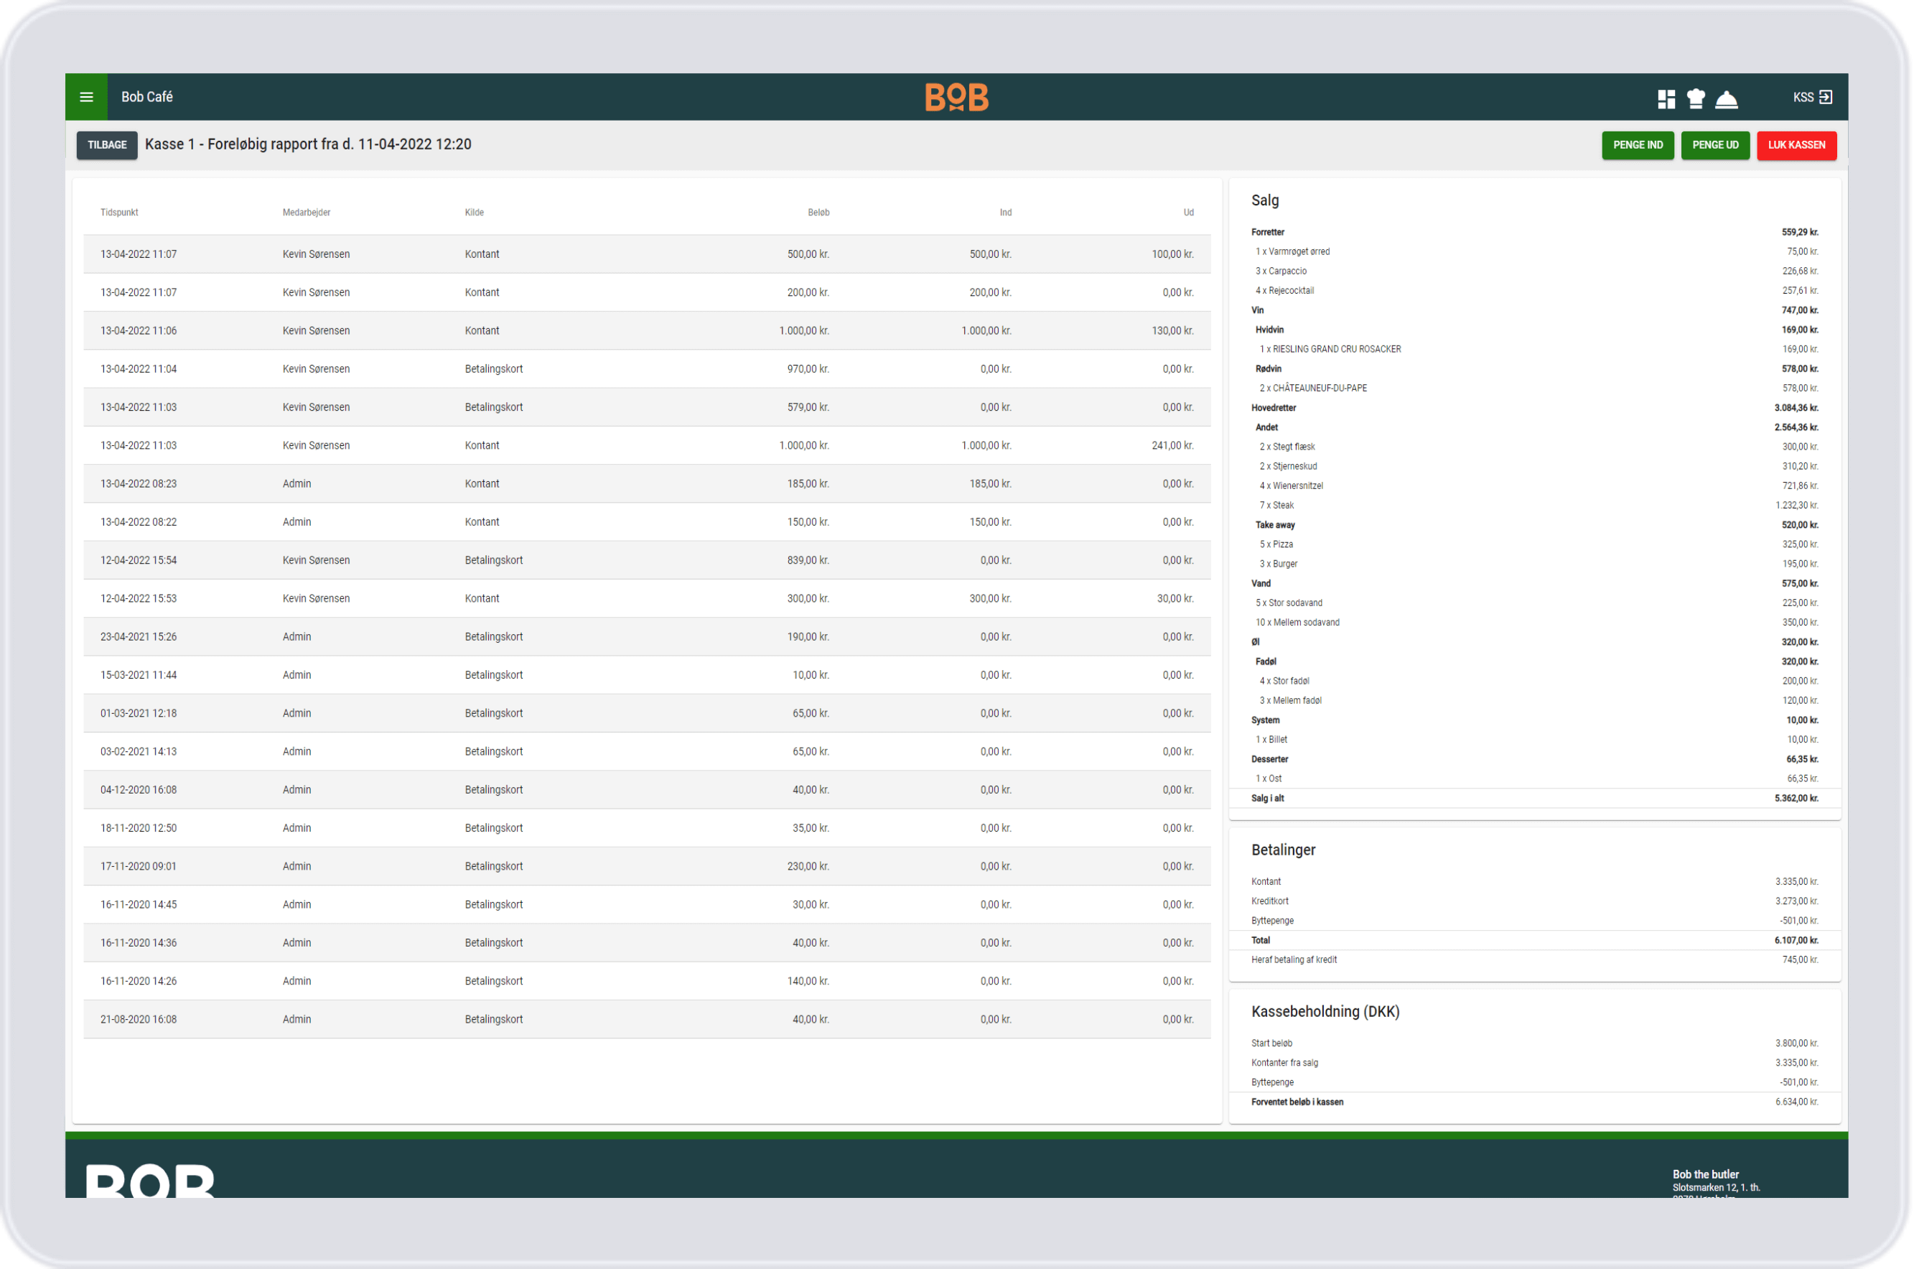Select row 12-04-2022 15:54

[x=647, y=560]
